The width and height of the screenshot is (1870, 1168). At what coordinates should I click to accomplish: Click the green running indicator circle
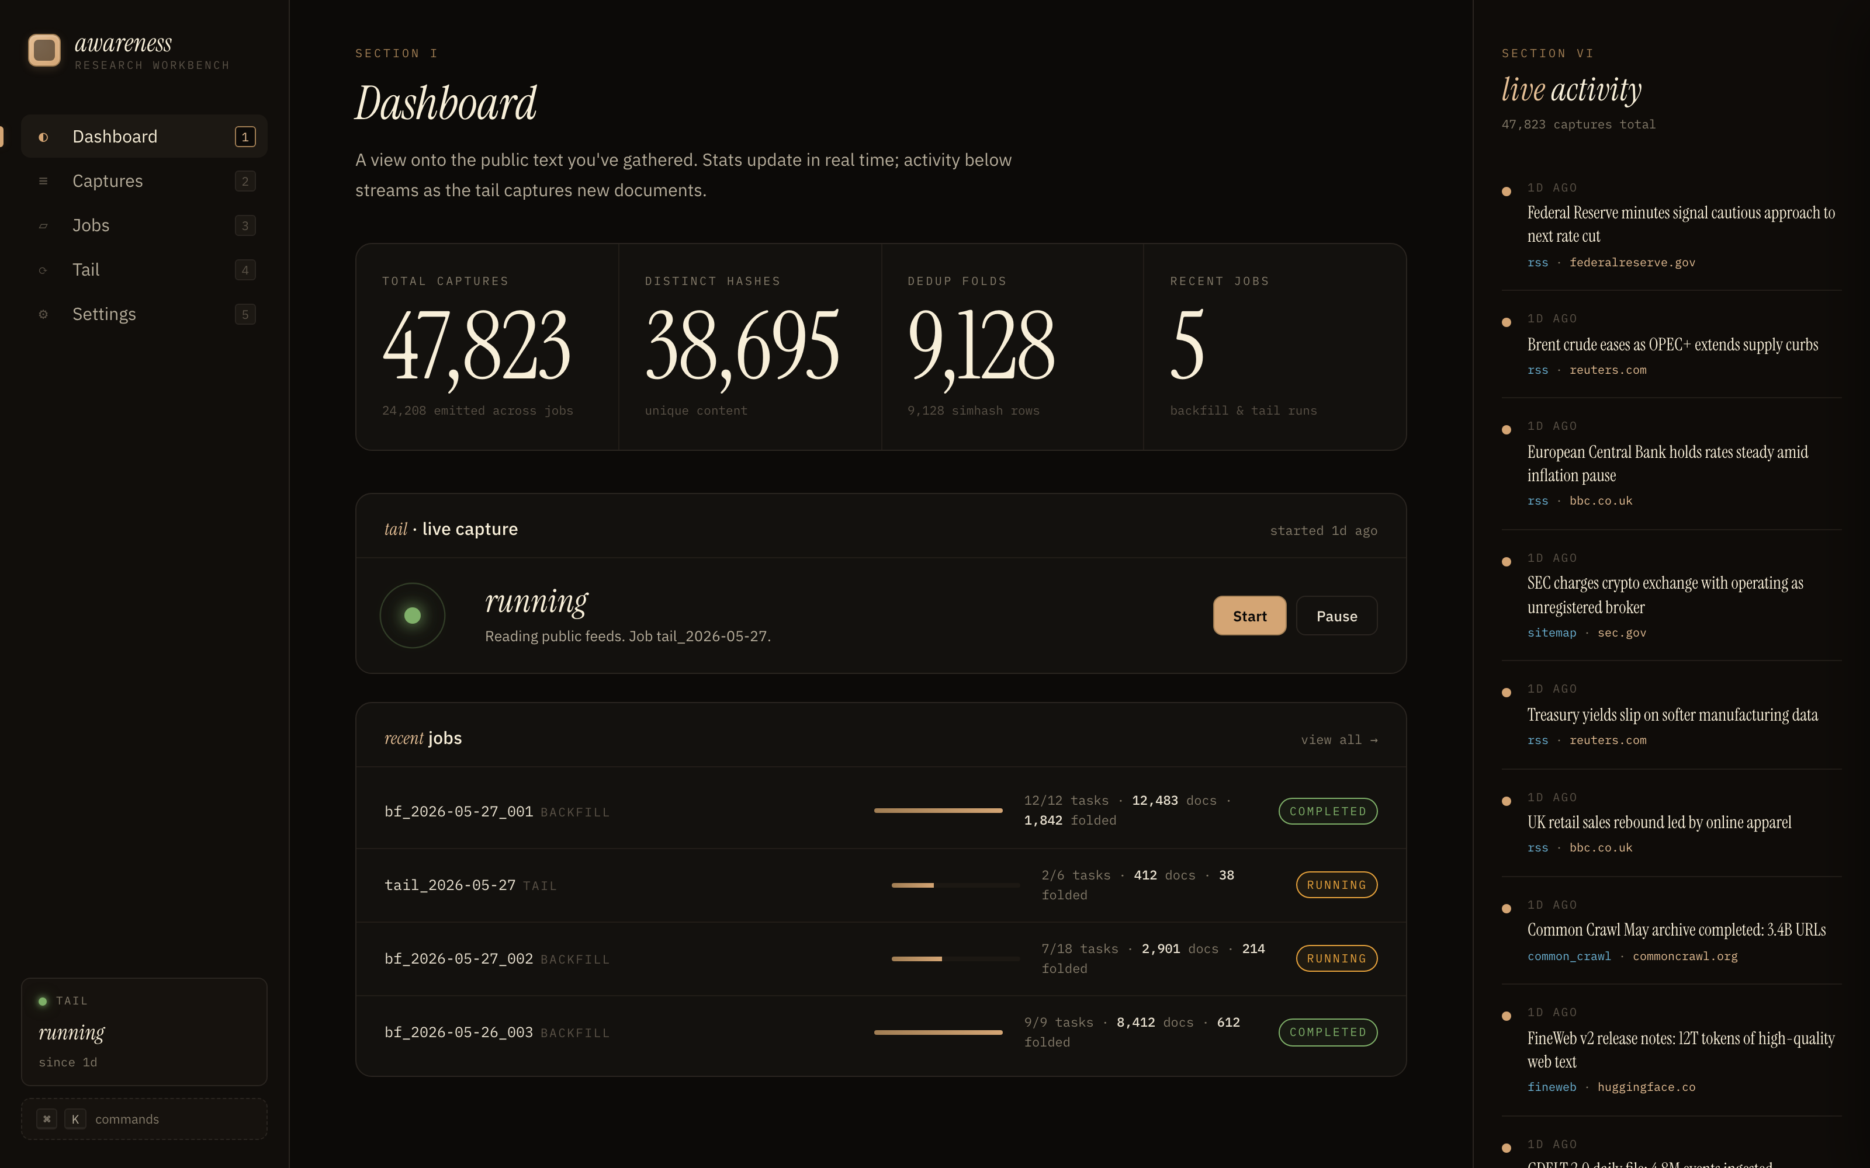point(413,615)
